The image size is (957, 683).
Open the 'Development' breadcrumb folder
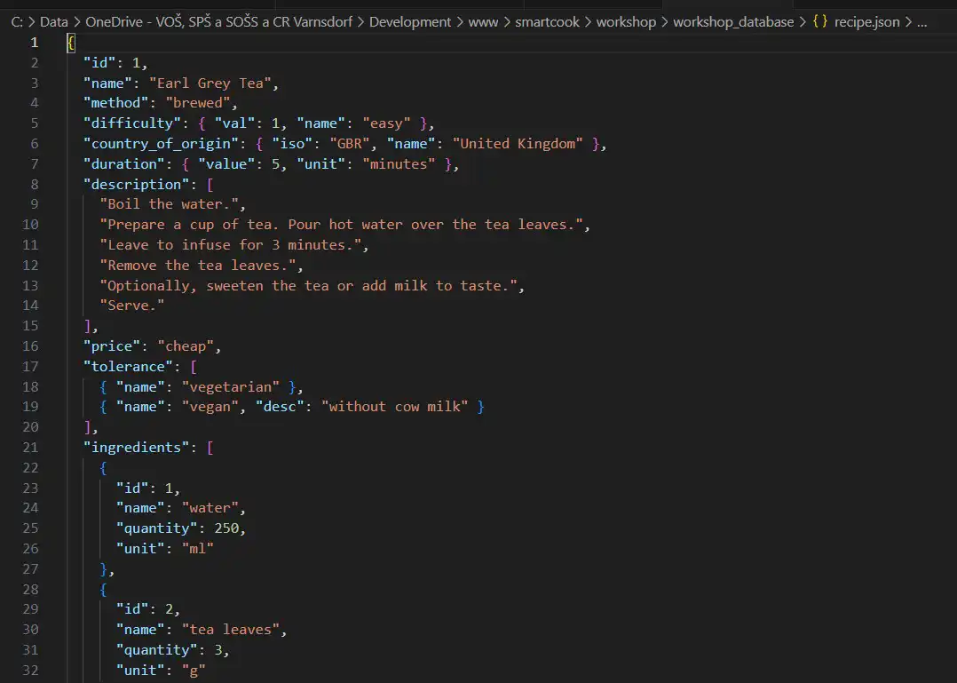click(x=409, y=22)
